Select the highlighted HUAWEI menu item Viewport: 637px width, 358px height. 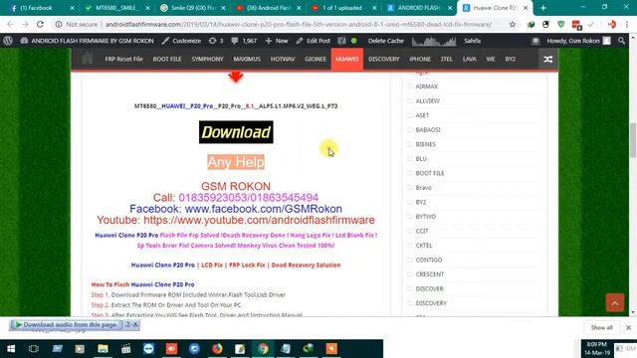(x=347, y=59)
